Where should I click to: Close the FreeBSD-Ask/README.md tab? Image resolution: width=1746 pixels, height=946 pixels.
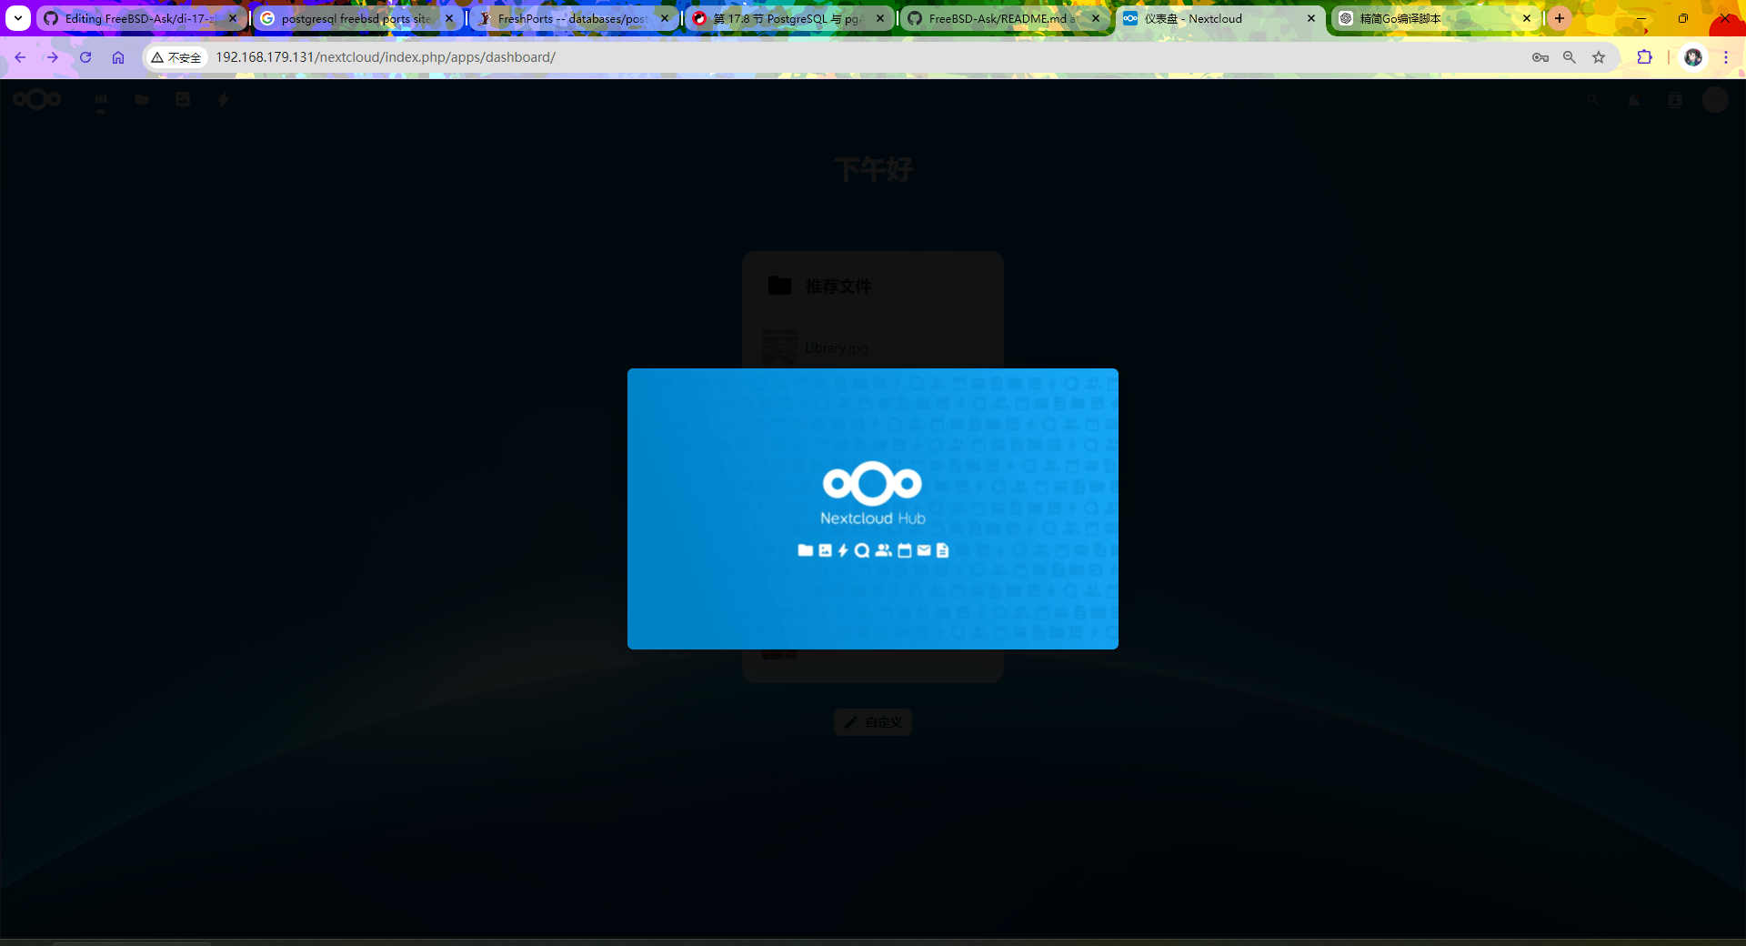1096,18
